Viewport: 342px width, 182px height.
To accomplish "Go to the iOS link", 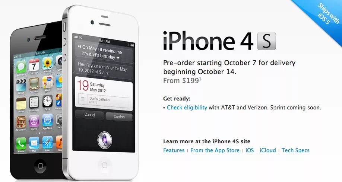I will pyautogui.click(x=250, y=150).
